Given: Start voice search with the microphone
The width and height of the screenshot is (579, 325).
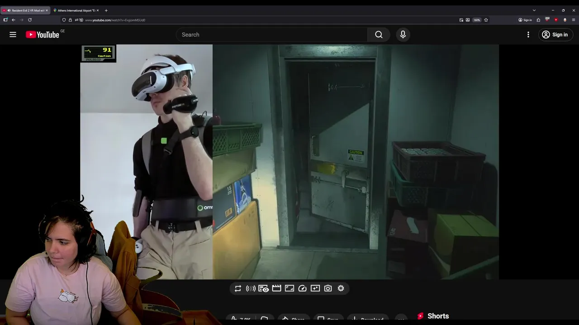Looking at the screenshot, I should [x=403, y=35].
